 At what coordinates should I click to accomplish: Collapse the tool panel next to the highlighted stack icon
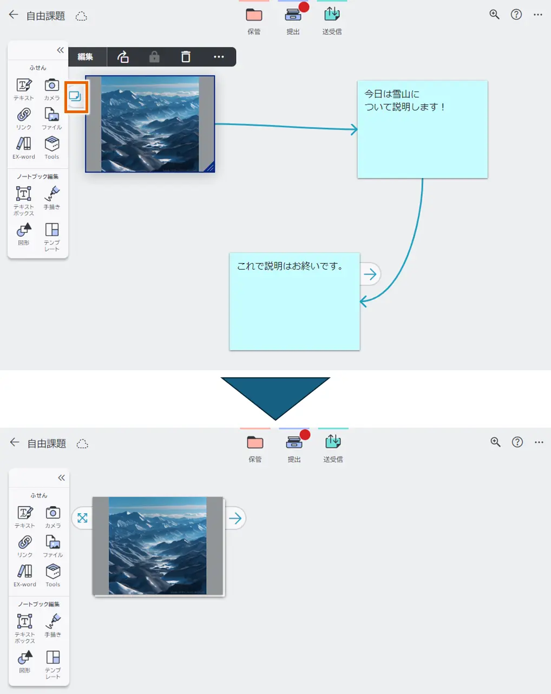coord(60,50)
